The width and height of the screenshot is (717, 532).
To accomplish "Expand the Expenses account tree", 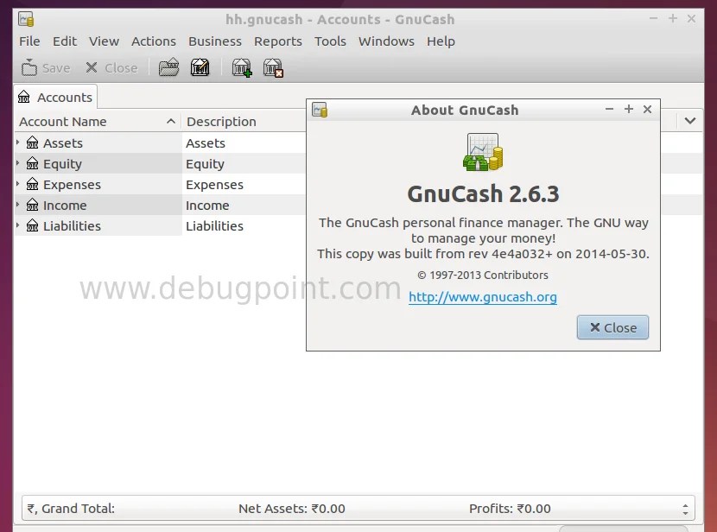I will pos(18,184).
